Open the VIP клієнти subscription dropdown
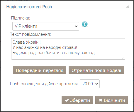The width and height of the screenshot is (134, 112). 46,26
